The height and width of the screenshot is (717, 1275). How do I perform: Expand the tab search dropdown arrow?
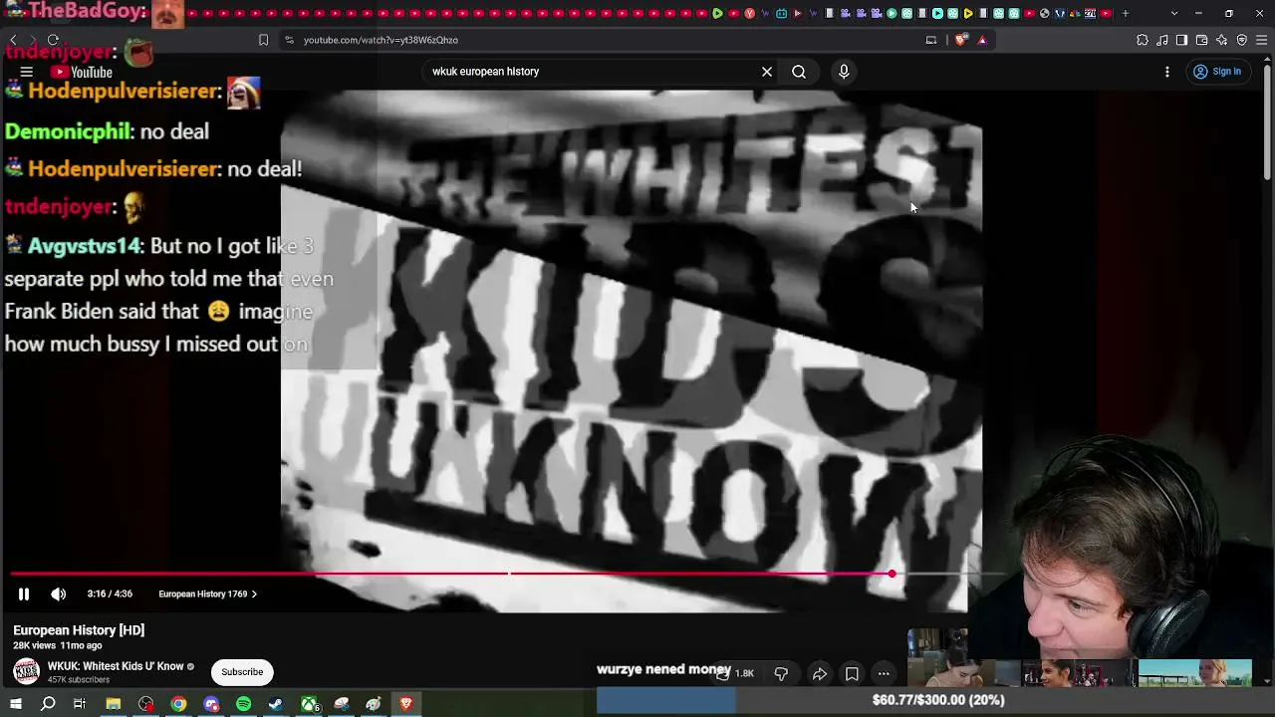(x=1174, y=13)
